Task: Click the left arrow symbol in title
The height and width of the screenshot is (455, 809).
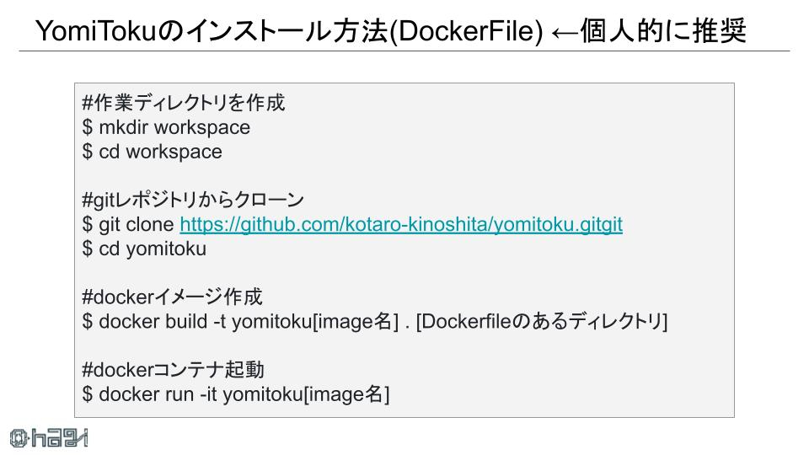Action: coord(565,32)
